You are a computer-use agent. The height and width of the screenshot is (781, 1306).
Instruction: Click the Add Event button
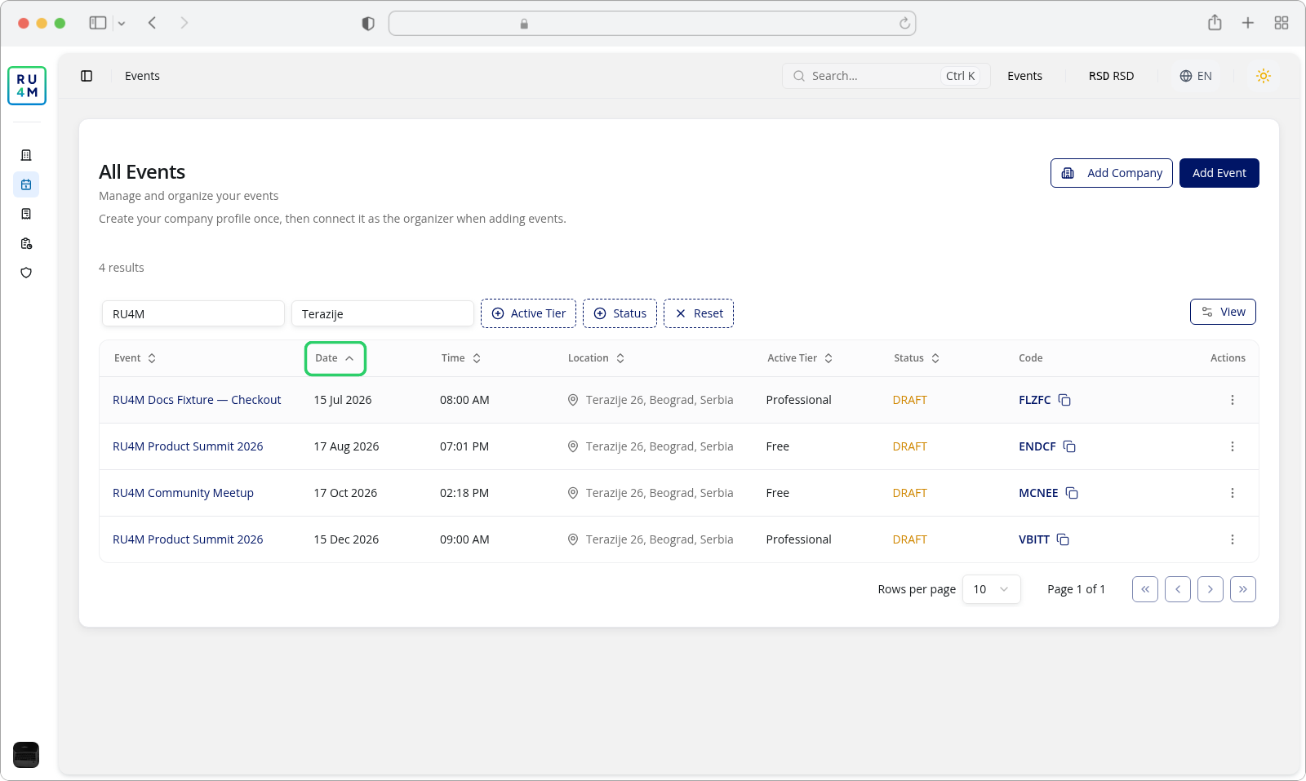[1219, 173]
